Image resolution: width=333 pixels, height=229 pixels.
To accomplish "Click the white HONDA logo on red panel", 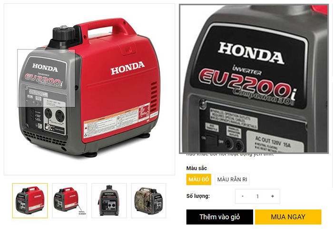I will tap(127, 68).
